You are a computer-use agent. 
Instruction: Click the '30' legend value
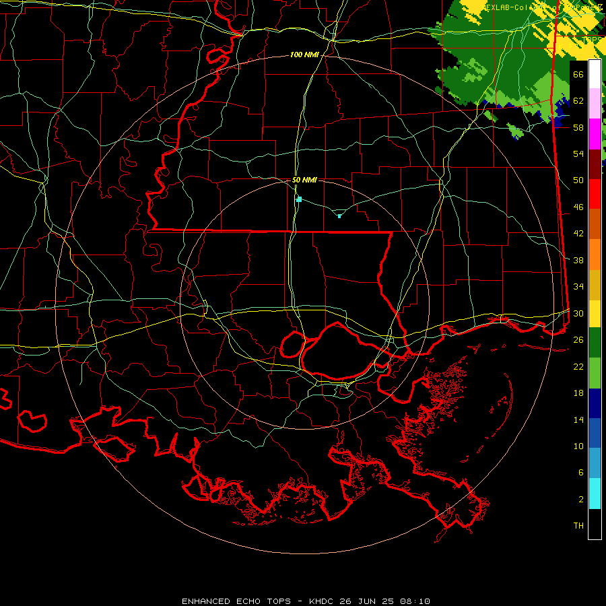point(578,313)
